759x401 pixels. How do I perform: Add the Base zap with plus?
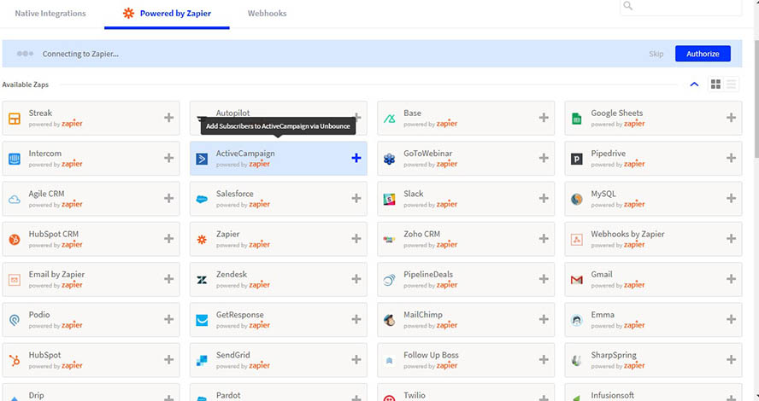click(544, 118)
